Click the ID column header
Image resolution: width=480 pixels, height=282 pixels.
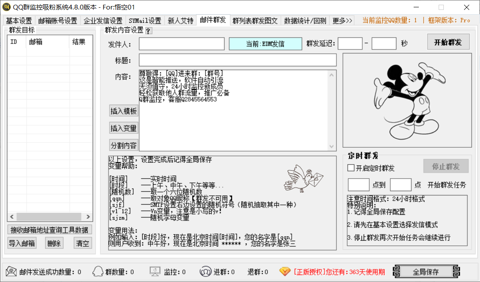pos(17,42)
